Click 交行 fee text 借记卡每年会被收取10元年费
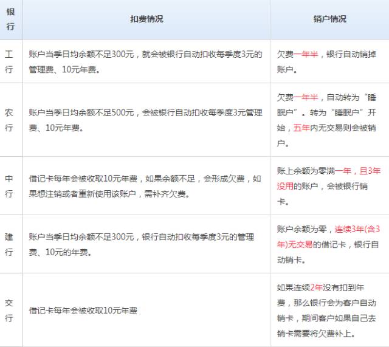Image resolution: width=389 pixels, height=347 pixels. 83,311
